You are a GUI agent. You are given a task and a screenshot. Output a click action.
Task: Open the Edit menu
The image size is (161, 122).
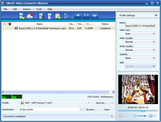pos(15,9)
